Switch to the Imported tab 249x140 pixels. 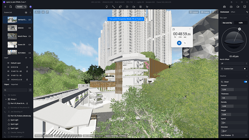pyautogui.click(x=14, y=85)
